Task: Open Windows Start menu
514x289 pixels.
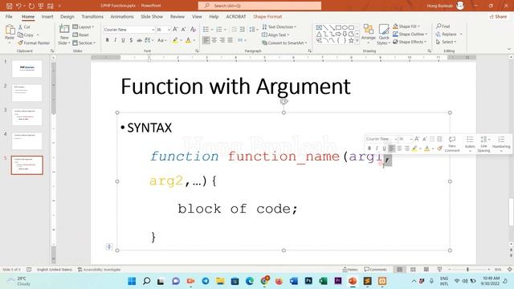Action: 132,281
